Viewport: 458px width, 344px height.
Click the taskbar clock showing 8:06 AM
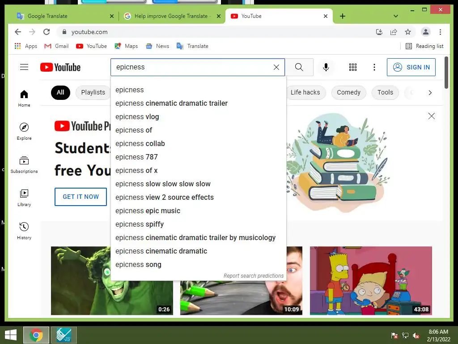(x=438, y=335)
